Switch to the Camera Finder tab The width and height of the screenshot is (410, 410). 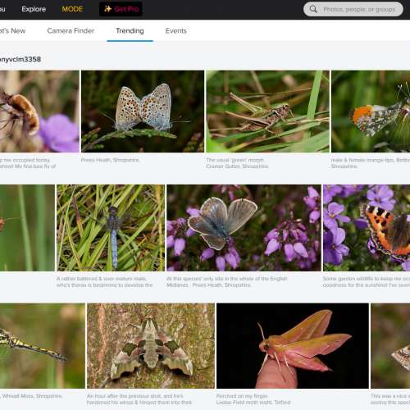[71, 30]
